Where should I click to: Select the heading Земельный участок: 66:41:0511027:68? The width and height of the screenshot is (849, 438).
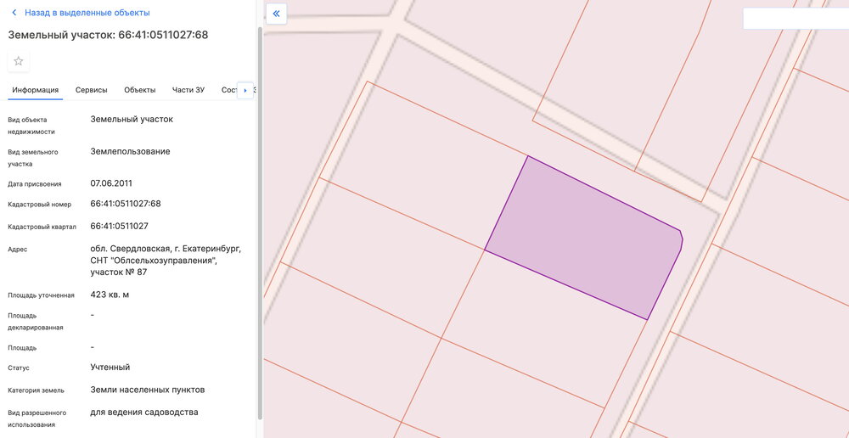[108, 35]
